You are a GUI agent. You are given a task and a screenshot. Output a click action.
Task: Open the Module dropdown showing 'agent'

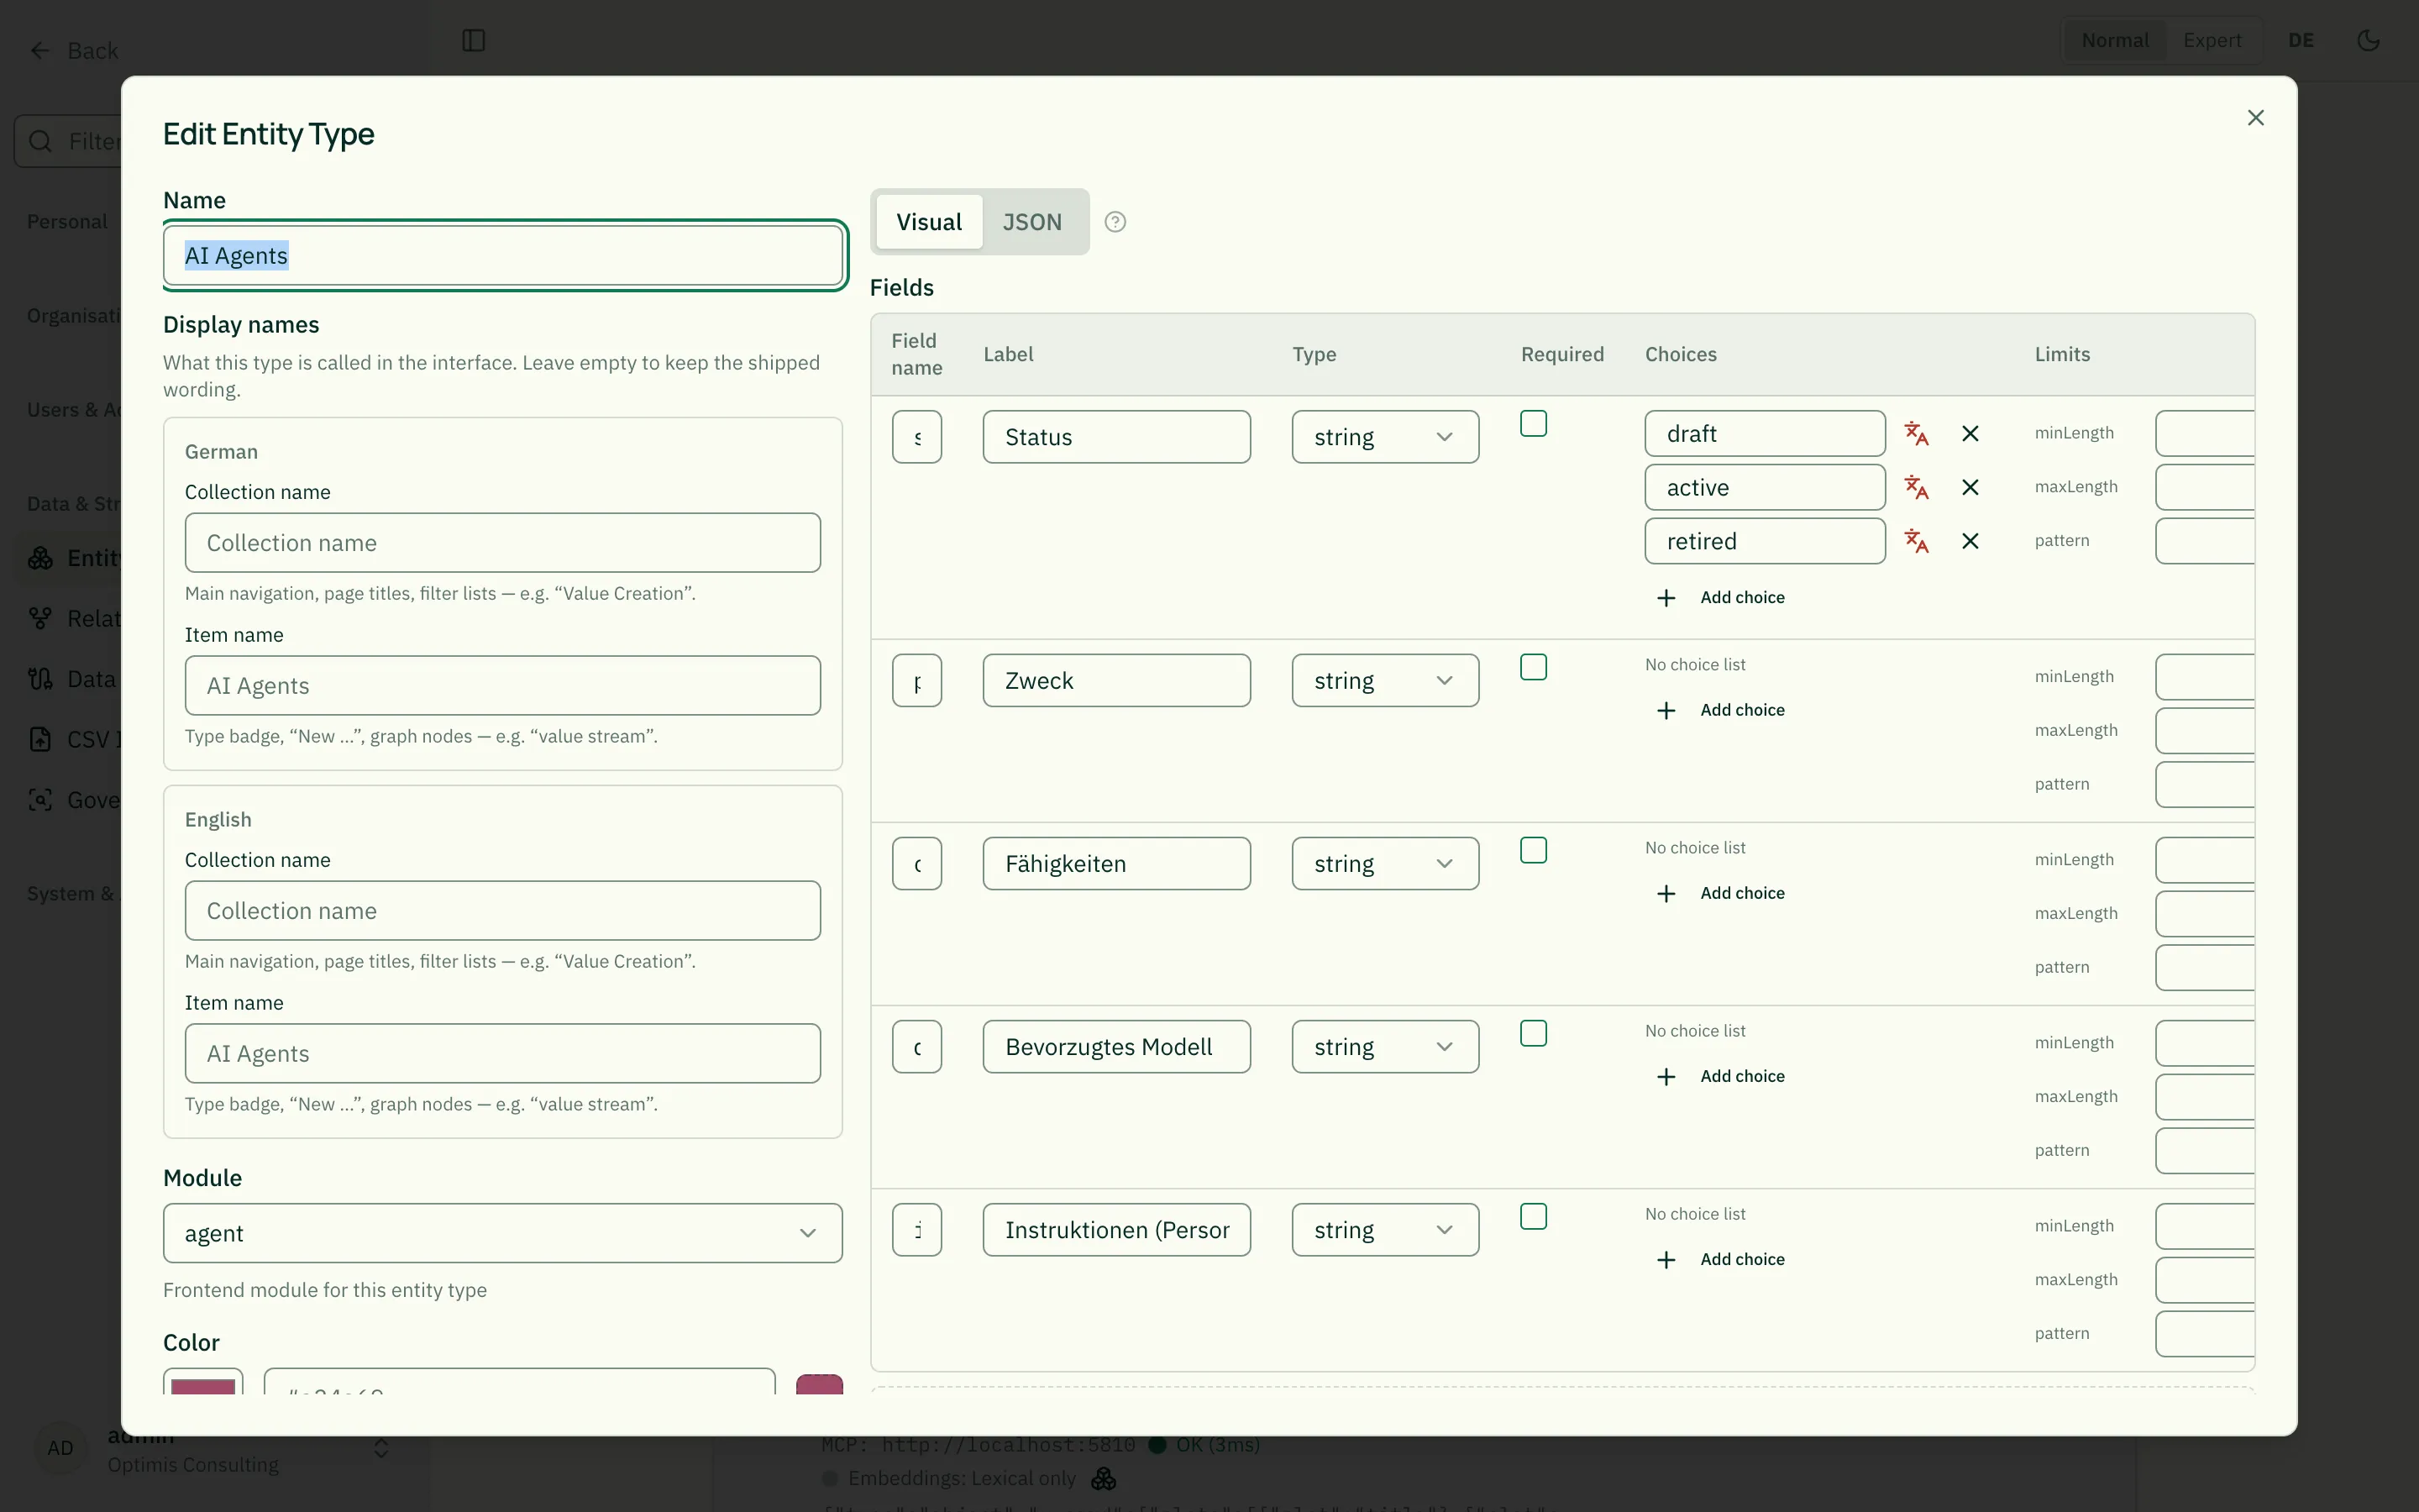click(x=503, y=1233)
